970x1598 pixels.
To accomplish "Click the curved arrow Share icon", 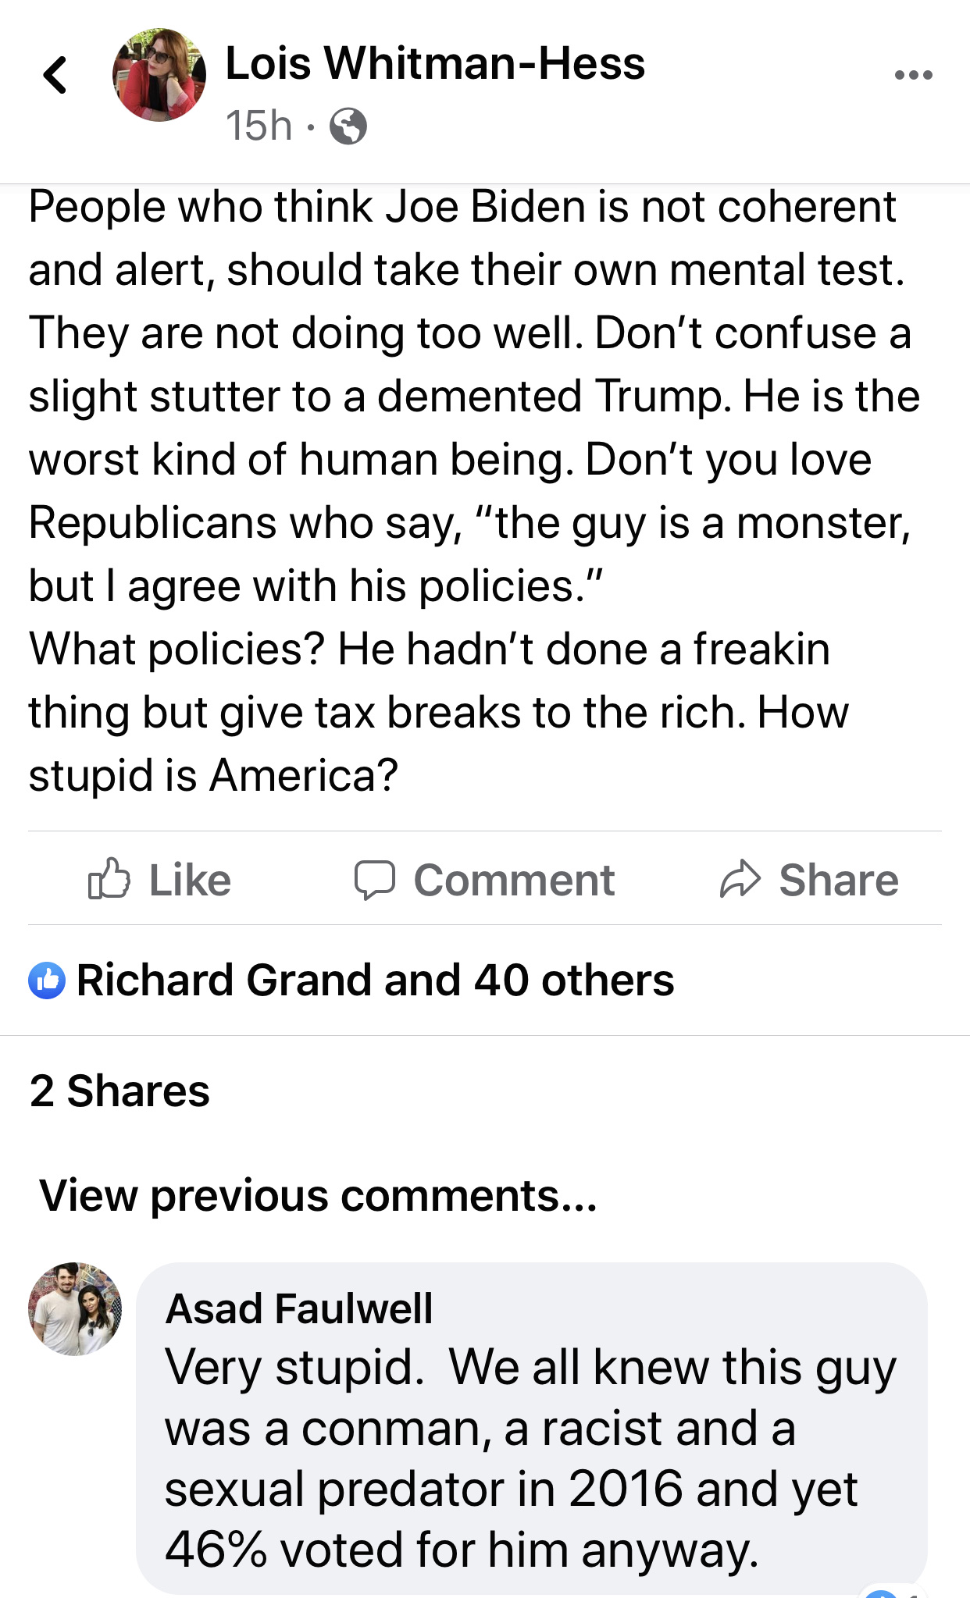I will pos(739,879).
